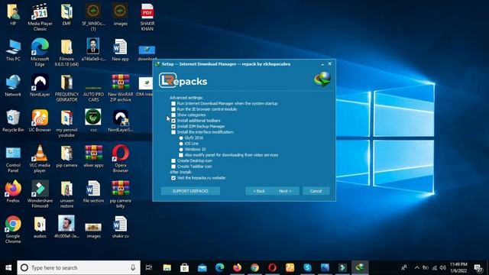Tick Run the IE browser control module
The width and height of the screenshot is (489, 275).
pyautogui.click(x=173, y=109)
